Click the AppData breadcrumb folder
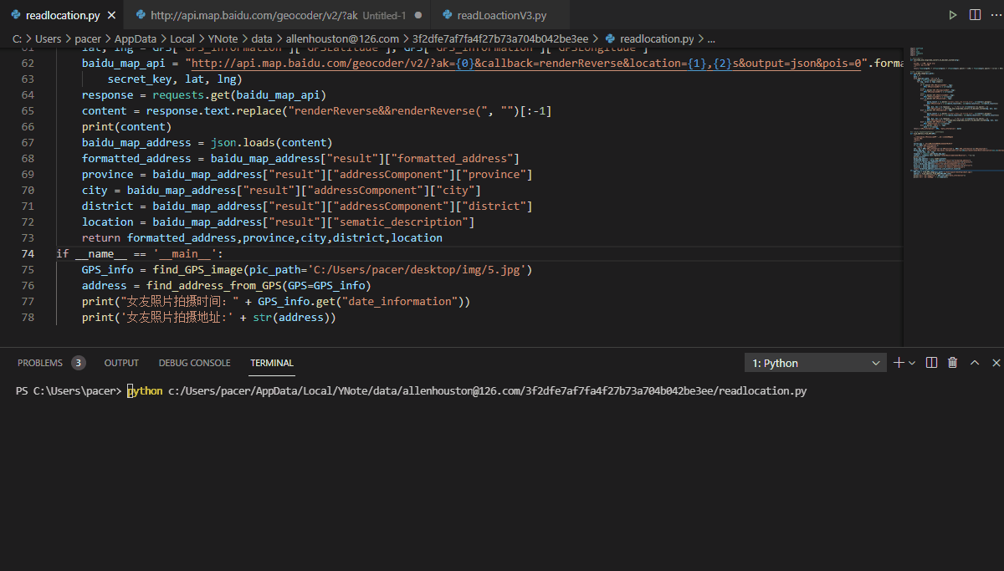This screenshot has width=1004, height=571. click(x=134, y=38)
